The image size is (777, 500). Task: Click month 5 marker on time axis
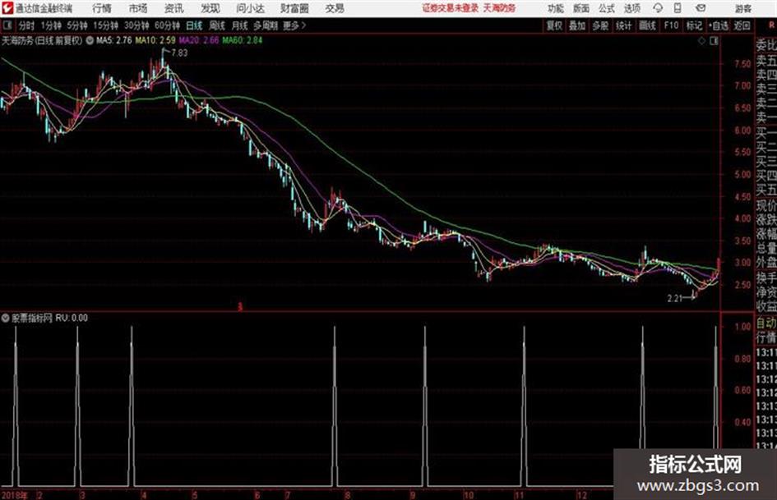click(x=195, y=495)
